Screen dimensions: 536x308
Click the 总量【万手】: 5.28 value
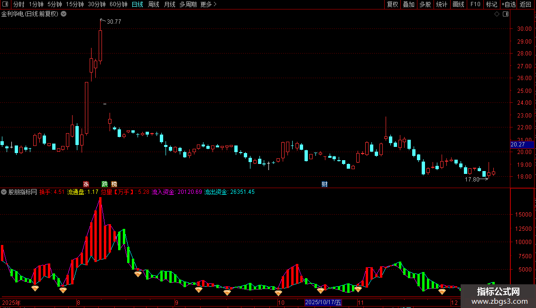(125, 192)
